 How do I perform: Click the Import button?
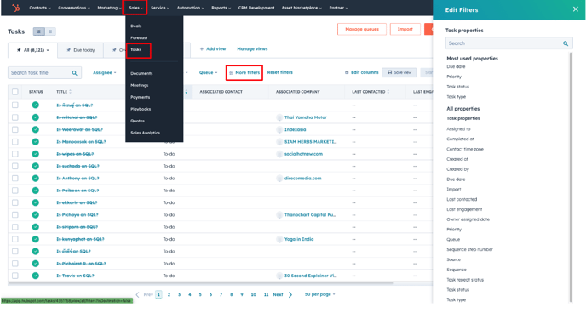405,29
